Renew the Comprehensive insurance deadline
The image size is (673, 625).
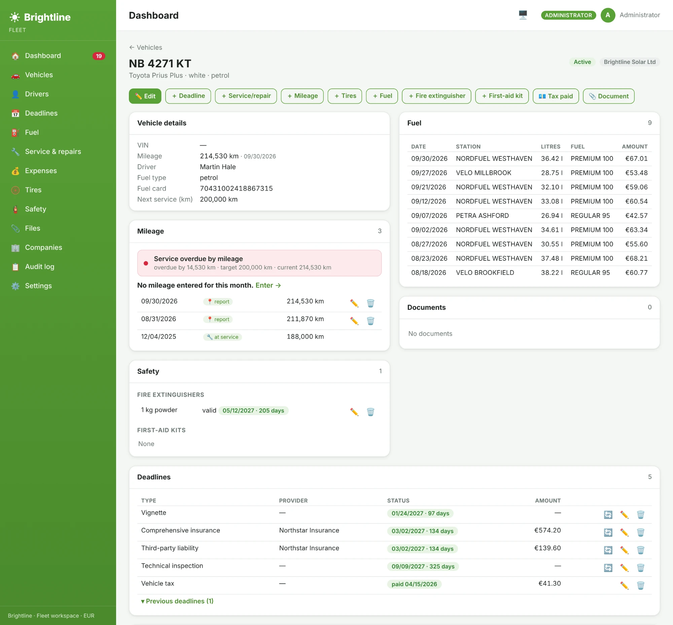(x=608, y=532)
